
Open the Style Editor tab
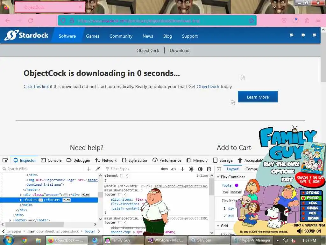[135, 160]
